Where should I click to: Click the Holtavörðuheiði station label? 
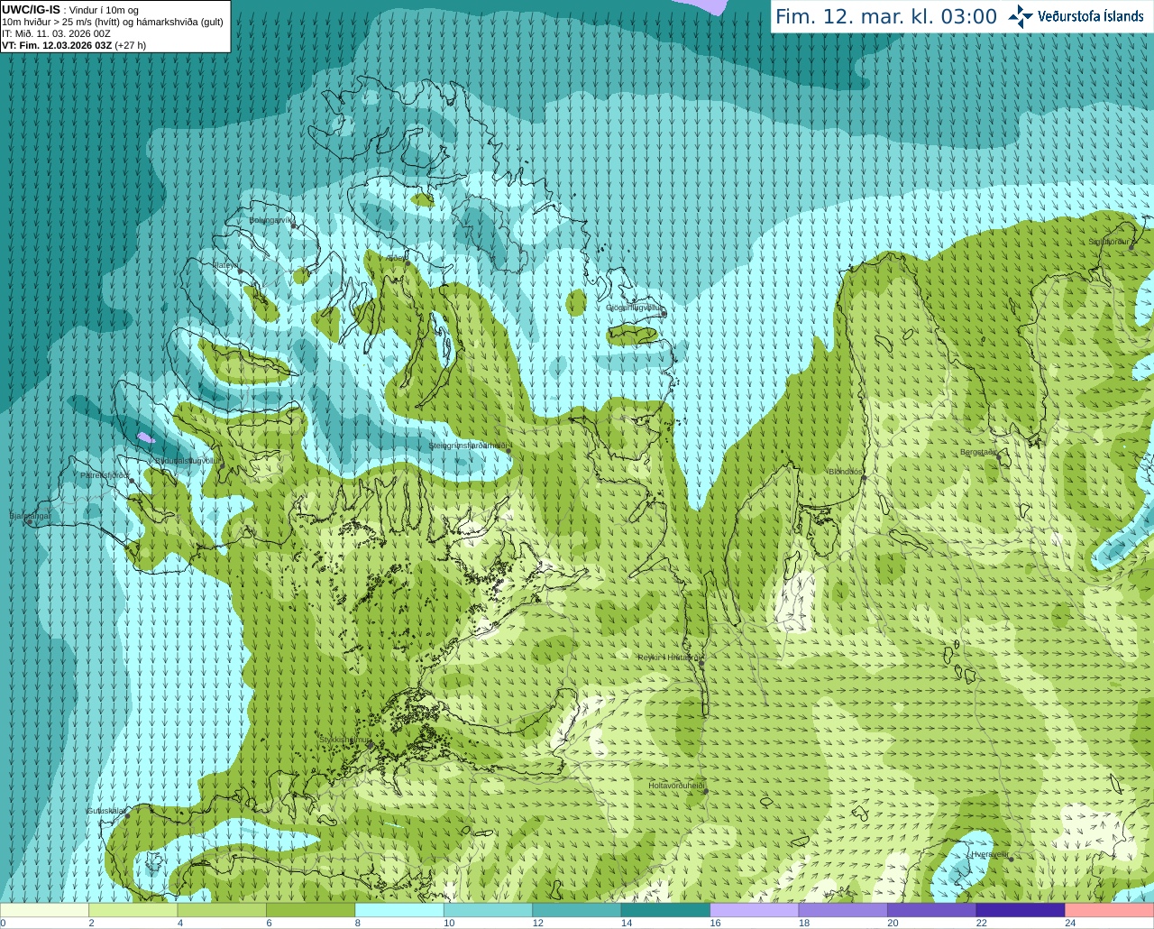[x=676, y=786]
